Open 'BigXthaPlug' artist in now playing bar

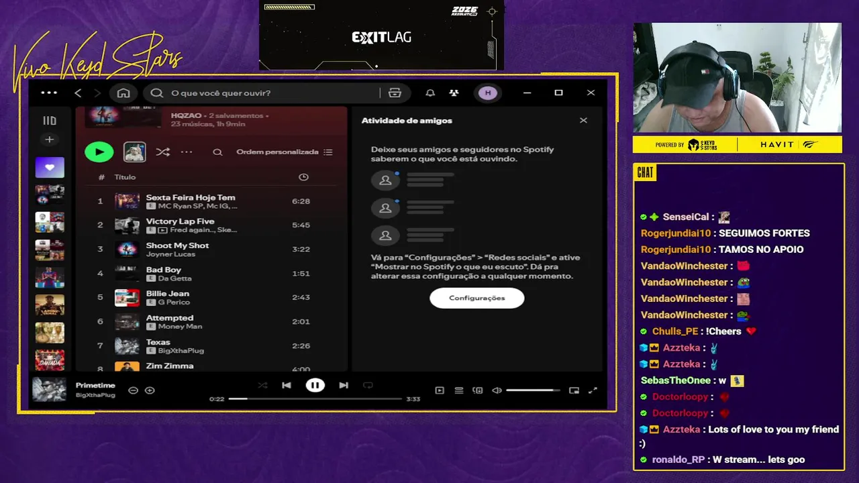point(95,395)
